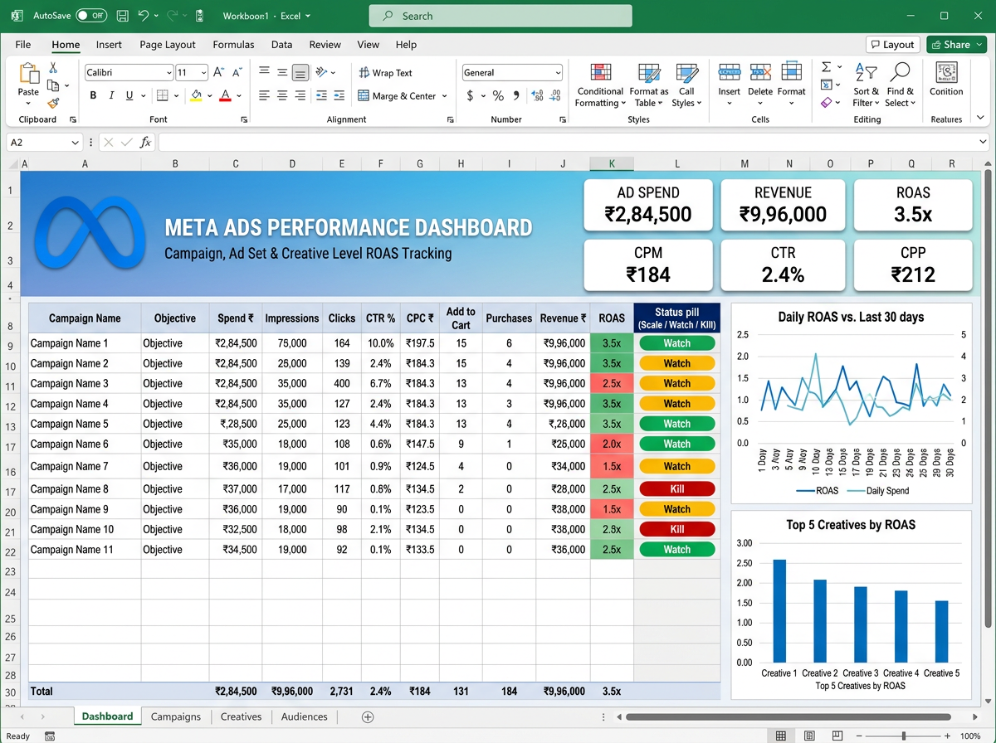This screenshot has height=743, width=996.
Task: Expand the Name Box A2 dropdown
Action: pos(75,143)
